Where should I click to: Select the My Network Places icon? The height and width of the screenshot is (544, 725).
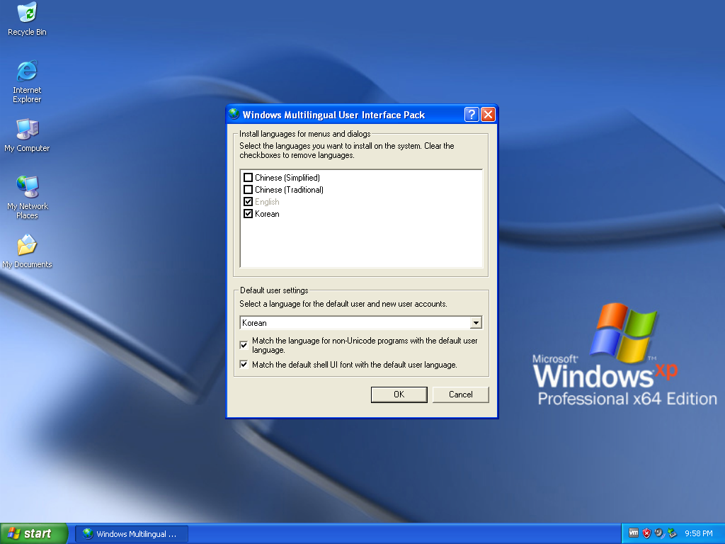(x=27, y=198)
